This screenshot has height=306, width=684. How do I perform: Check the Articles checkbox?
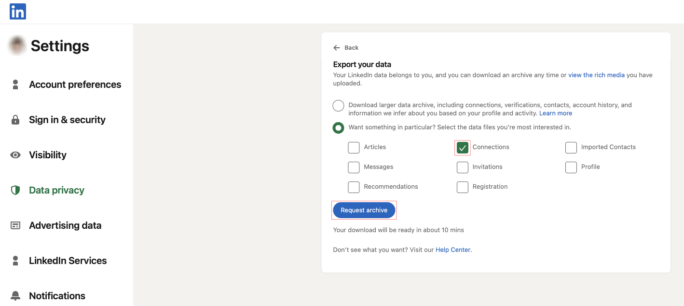tap(354, 147)
